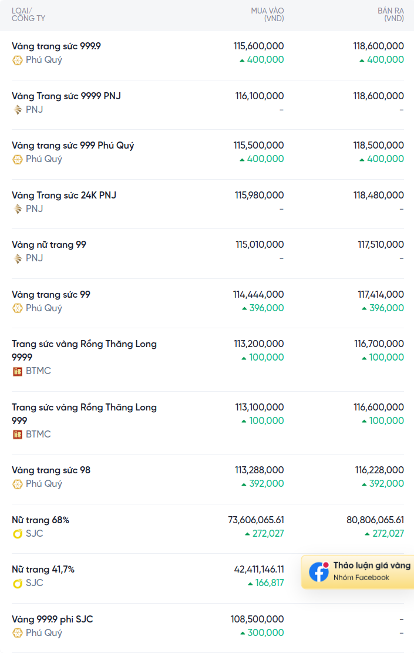The height and width of the screenshot is (653, 414).
Task: Select the Vàng trang sức 98 row title
Action: tap(51, 470)
